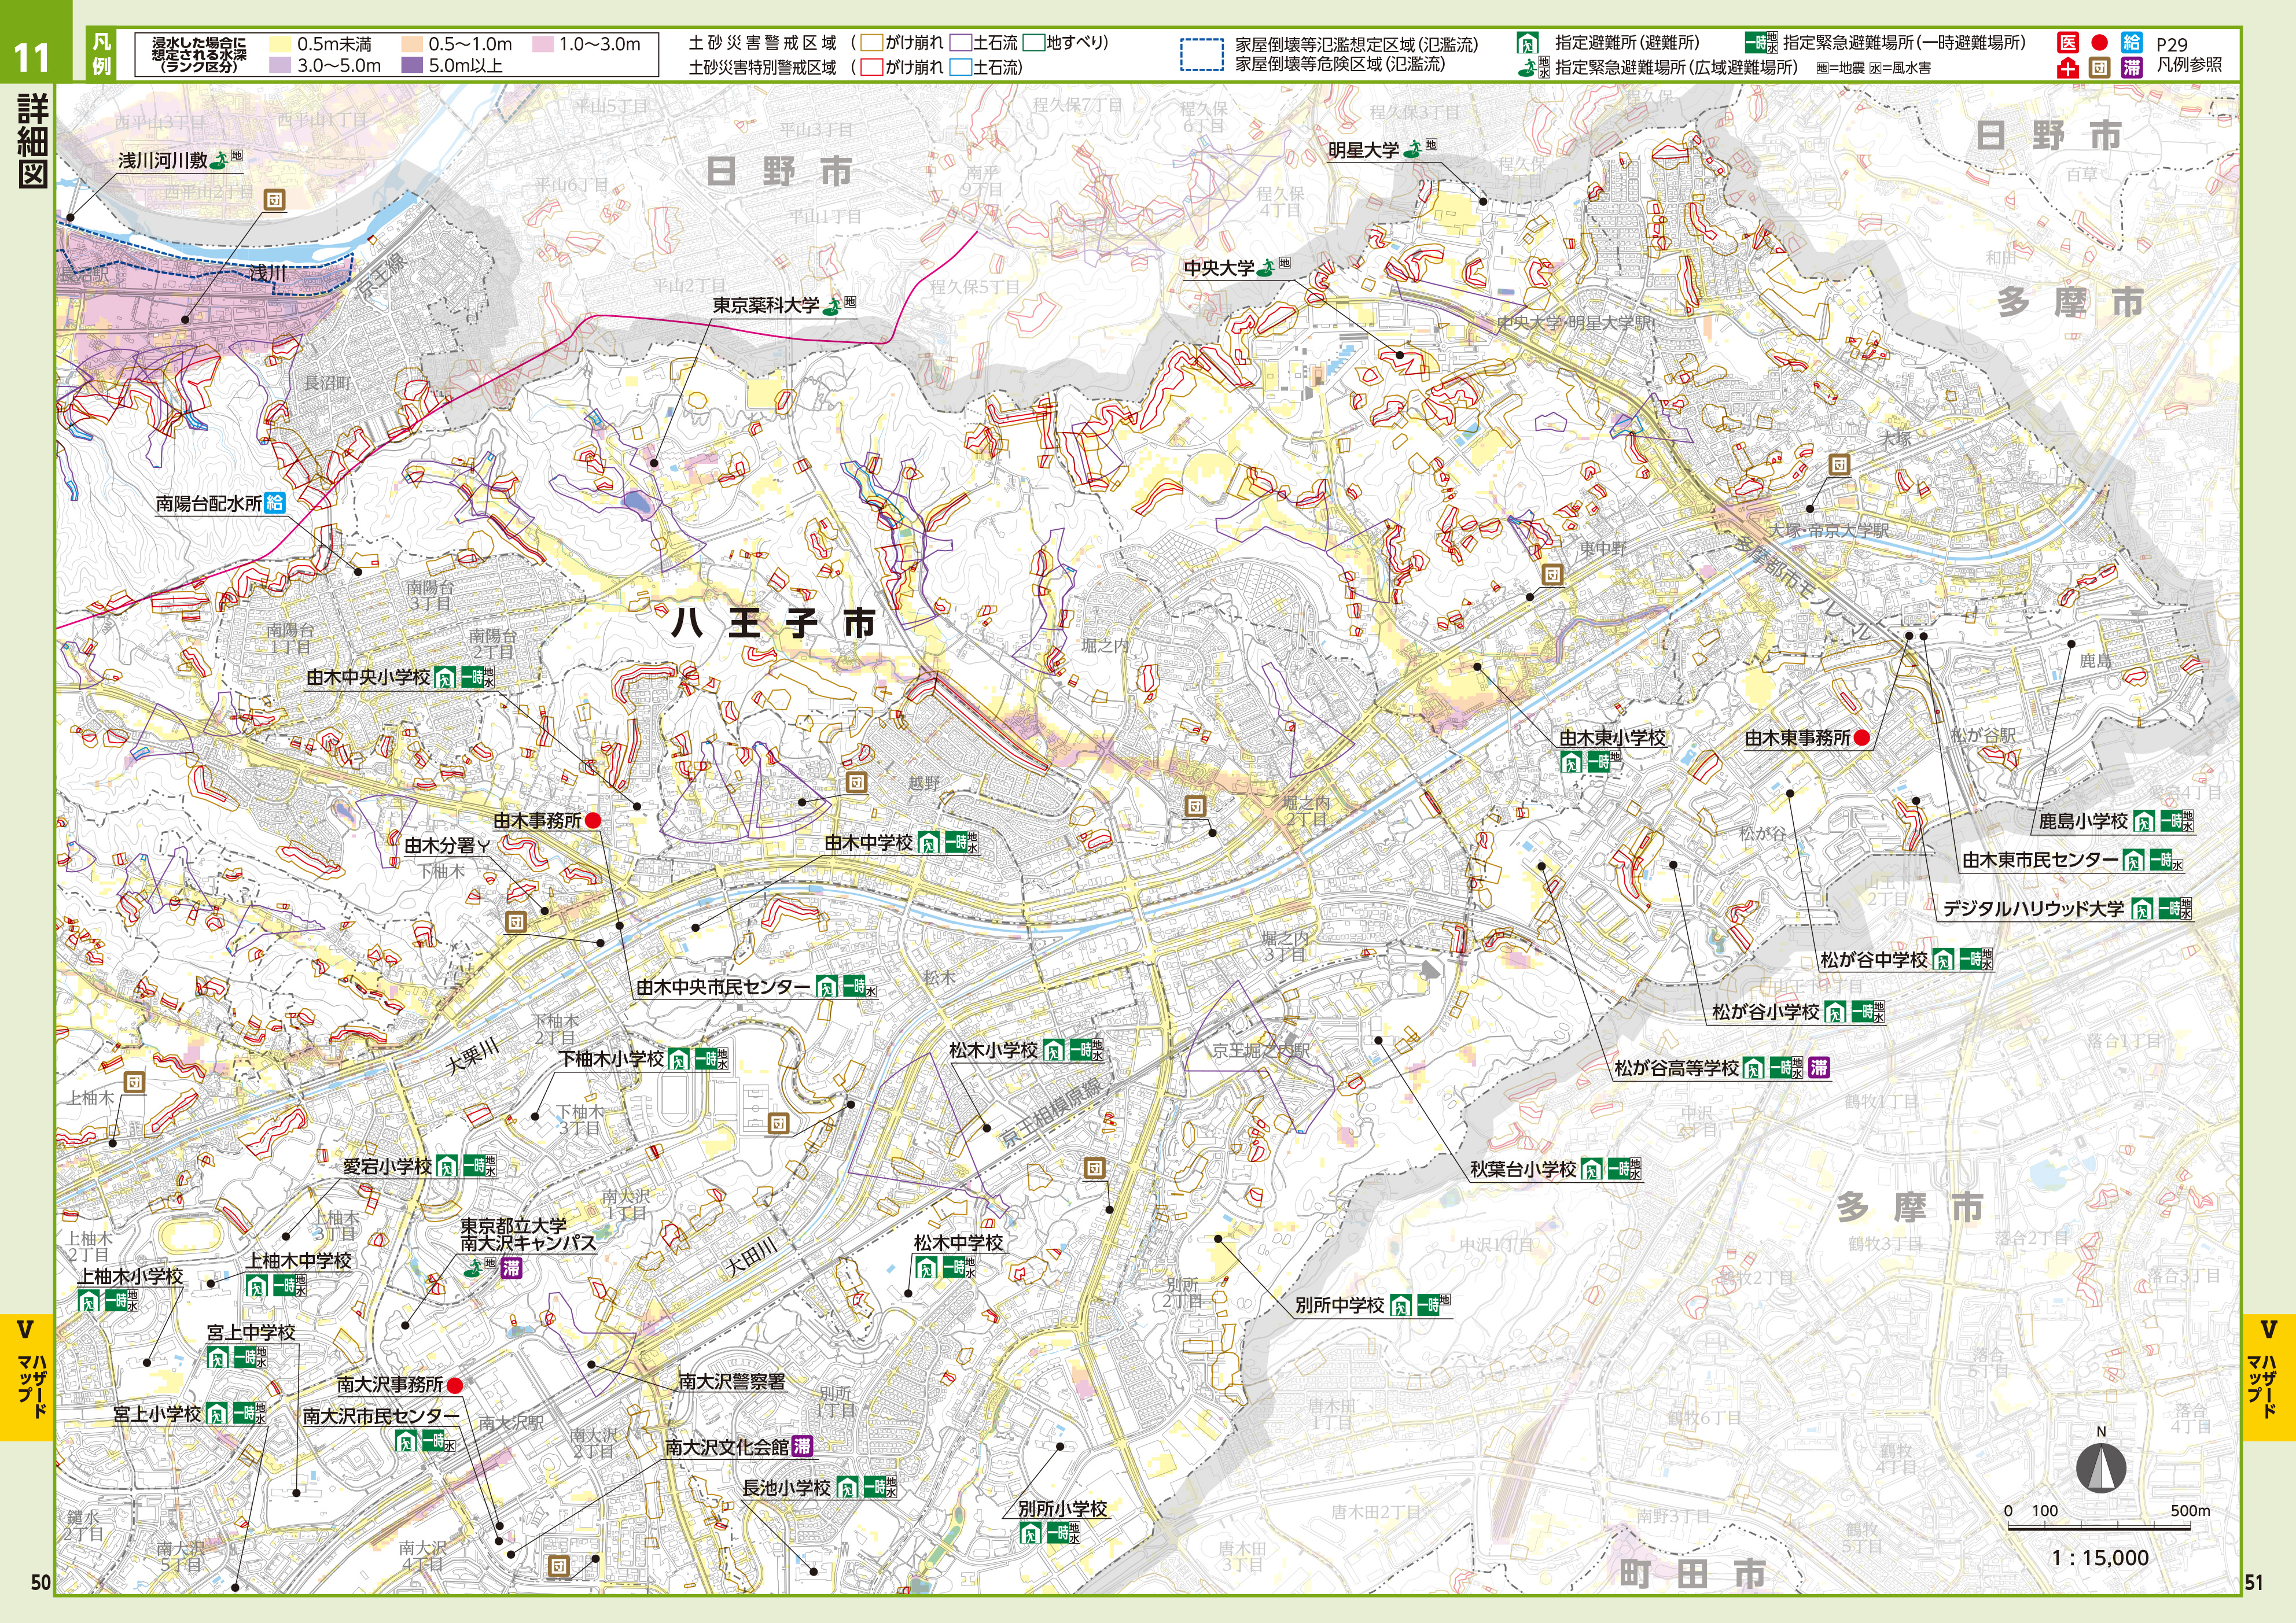
Task: Click the 500m scale bar label
Action: 2189,1510
